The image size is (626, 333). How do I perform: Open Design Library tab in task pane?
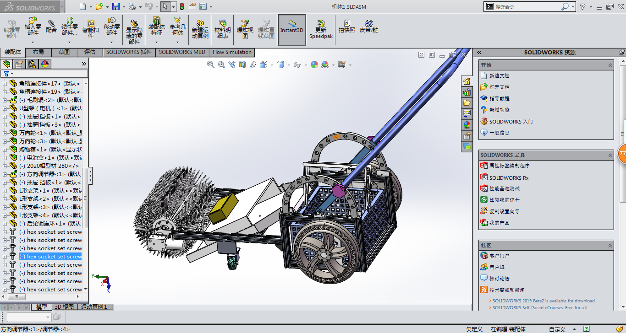(467, 92)
